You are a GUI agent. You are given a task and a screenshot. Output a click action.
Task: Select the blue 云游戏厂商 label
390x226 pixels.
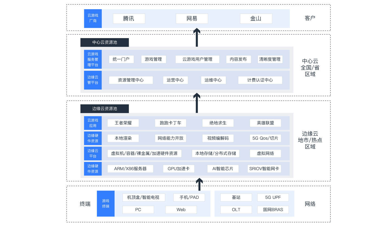pos(93,18)
